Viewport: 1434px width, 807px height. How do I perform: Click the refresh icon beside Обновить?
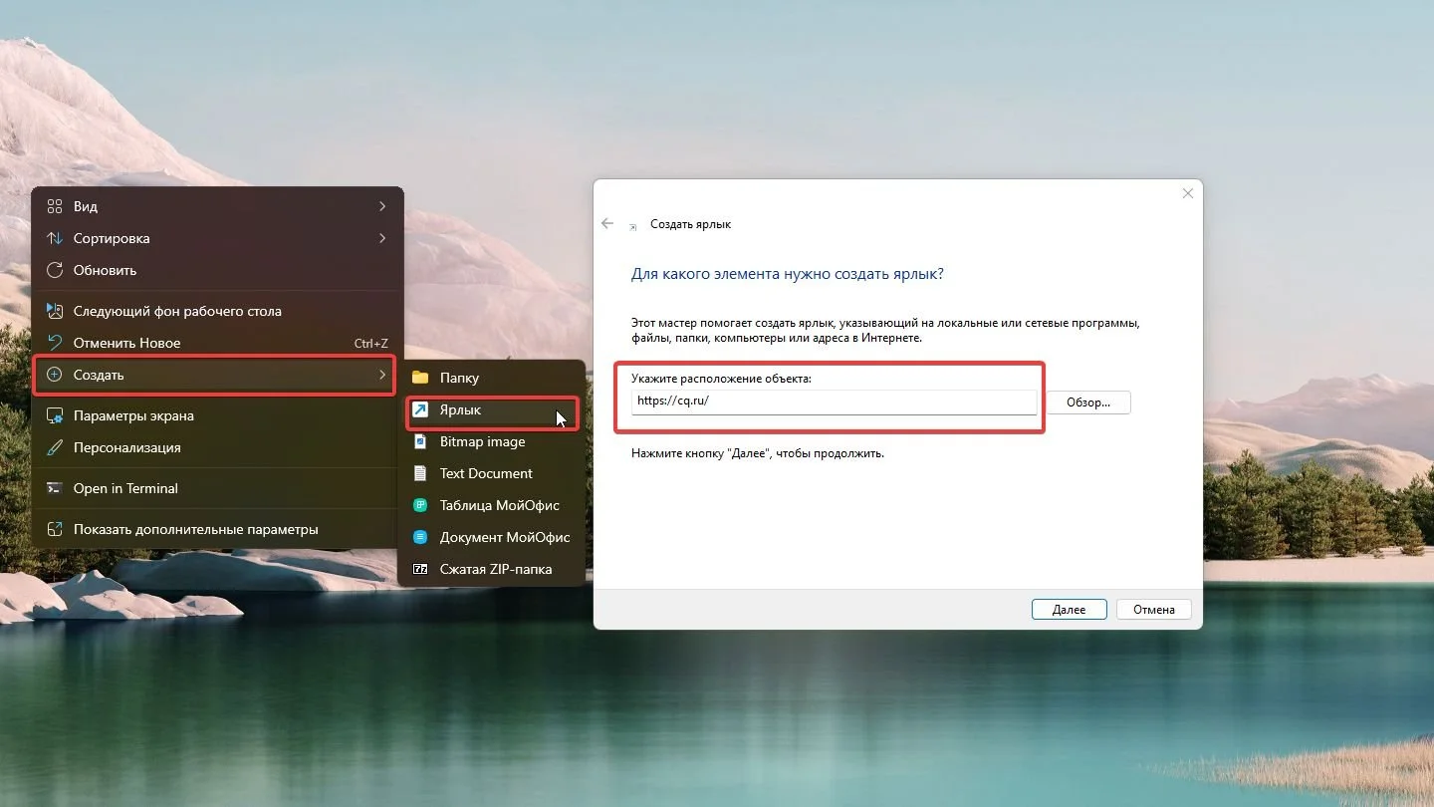coord(55,270)
